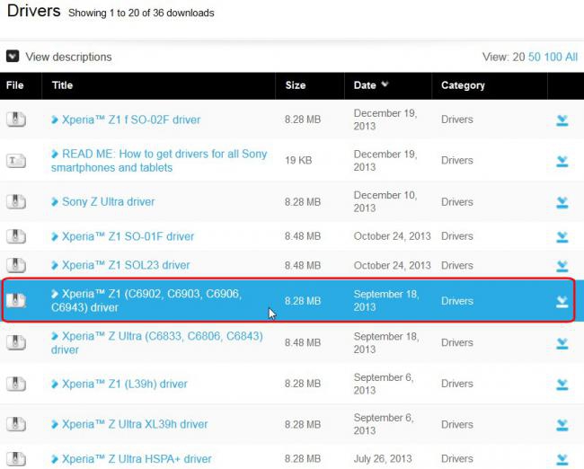Screen dimensions: 584x469
Task: Click file icon for Xperia Z Ultra XL39h
Action: coord(16,424)
